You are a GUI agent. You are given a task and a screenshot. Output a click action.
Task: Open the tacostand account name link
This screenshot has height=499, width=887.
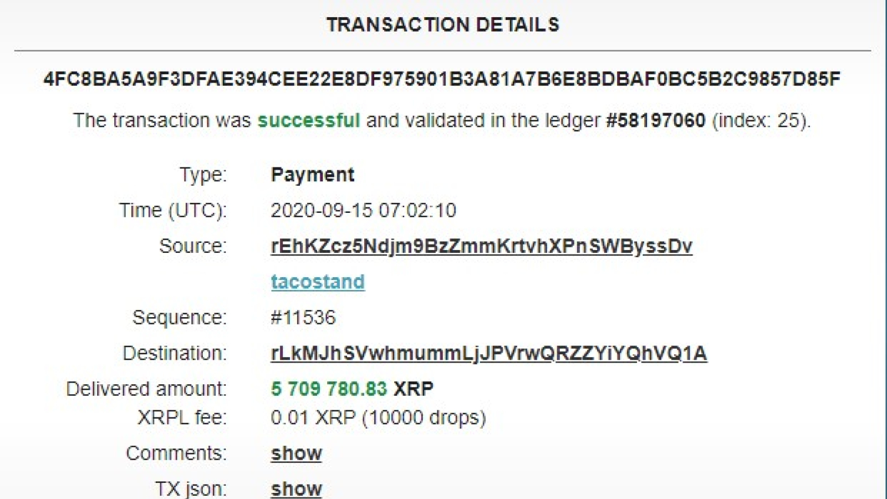pyautogui.click(x=318, y=282)
